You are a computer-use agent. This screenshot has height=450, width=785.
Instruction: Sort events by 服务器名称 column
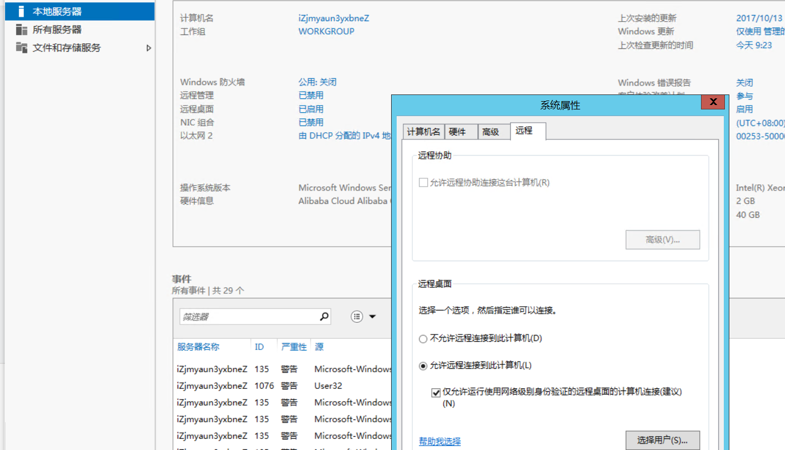tap(198, 347)
